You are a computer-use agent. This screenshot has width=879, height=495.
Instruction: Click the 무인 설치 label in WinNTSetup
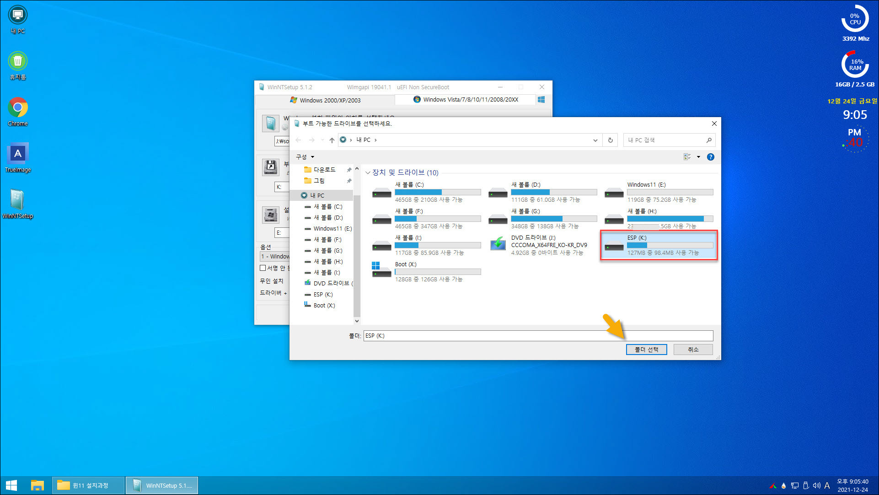[x=272, y=281]
